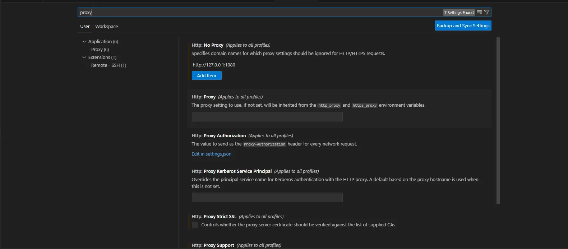
Task: Collapse the Application (6) tree group
Action: tap(84, 42)
